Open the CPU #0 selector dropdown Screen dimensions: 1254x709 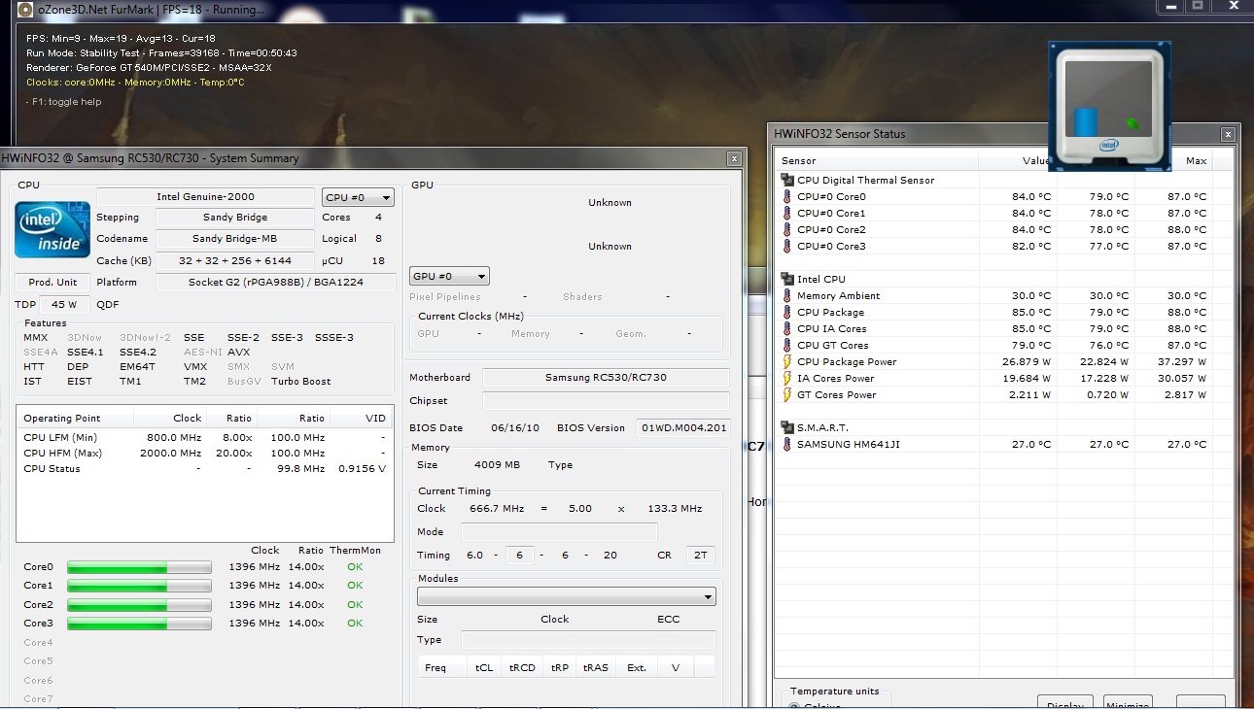click(358, 197)
